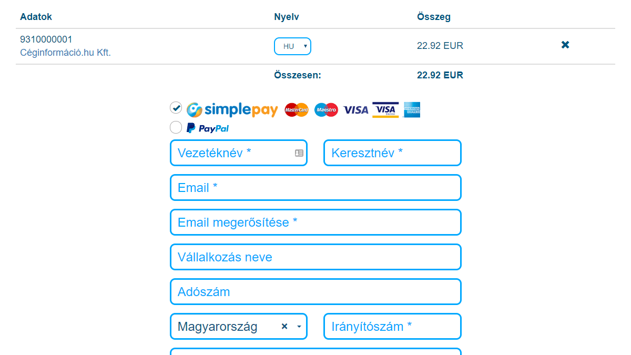Click the American Express logo
This screenshot has height=355, width=631.
click(412, 109)
